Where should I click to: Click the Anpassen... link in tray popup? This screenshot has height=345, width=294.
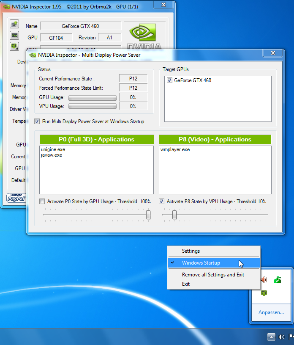(271, 312)
